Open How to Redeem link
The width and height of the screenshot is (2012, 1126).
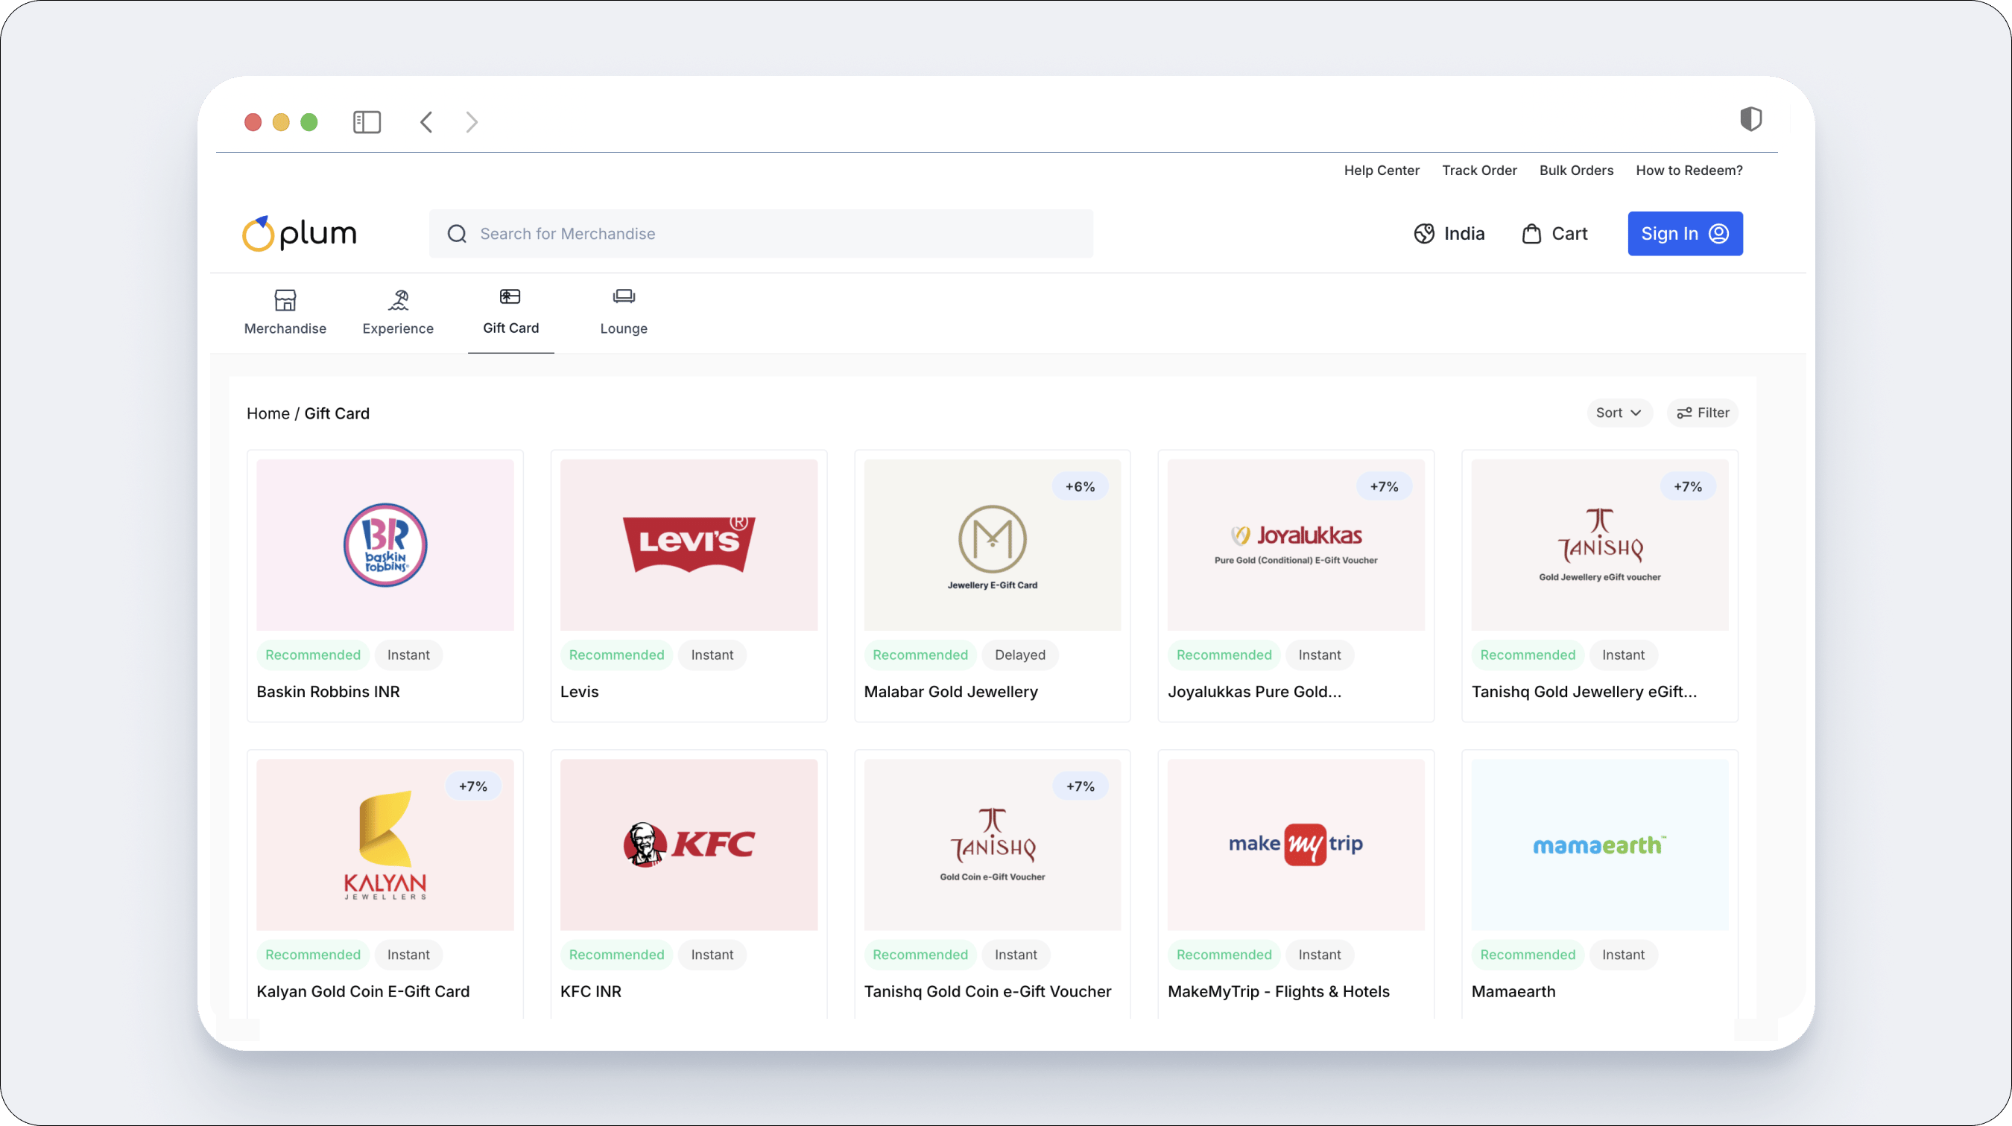pos(1689,170)
